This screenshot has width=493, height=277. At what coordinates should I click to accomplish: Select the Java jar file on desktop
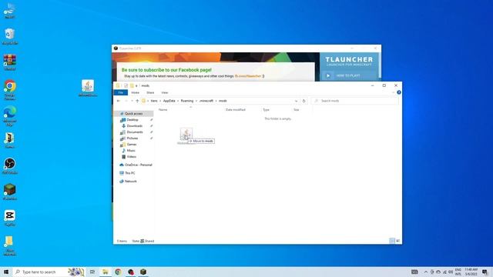tap(88, 87)
